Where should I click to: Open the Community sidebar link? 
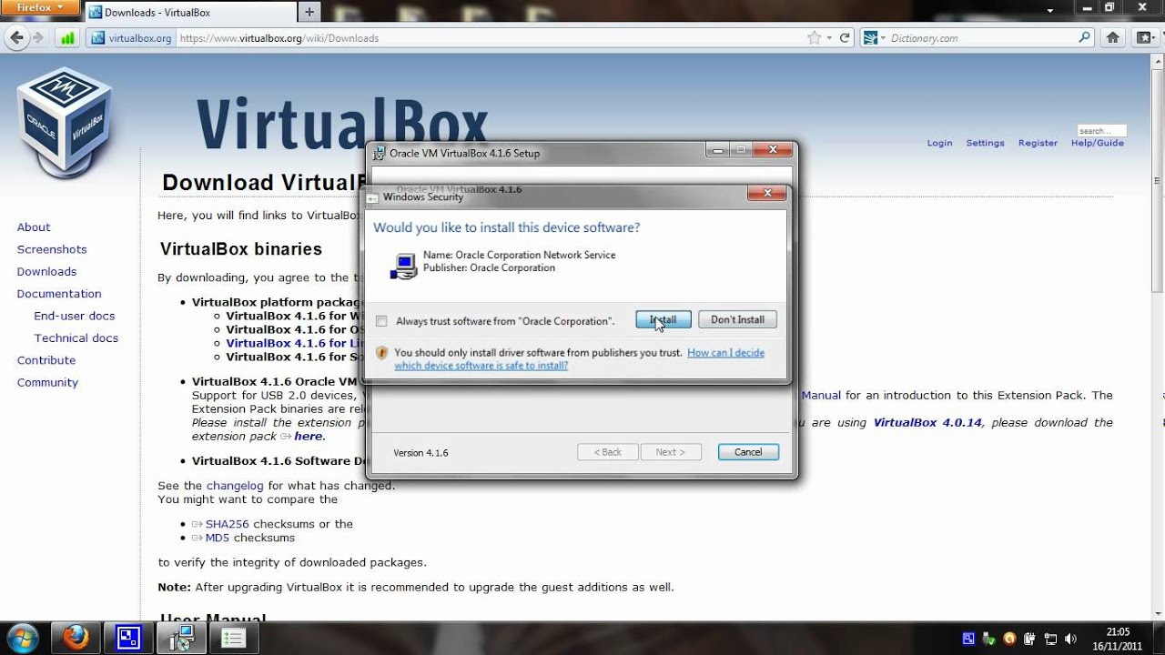pos(47,382)
